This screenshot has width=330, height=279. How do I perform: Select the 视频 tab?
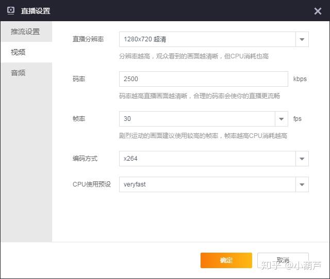point(26,52)
